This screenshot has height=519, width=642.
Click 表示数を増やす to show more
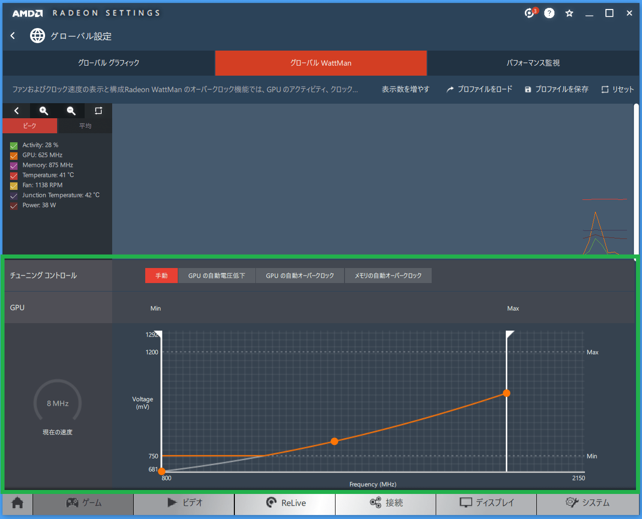tap(406, 89)
